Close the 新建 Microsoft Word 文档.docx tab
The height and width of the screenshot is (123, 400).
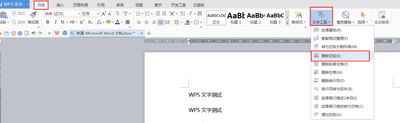point(142,33)
